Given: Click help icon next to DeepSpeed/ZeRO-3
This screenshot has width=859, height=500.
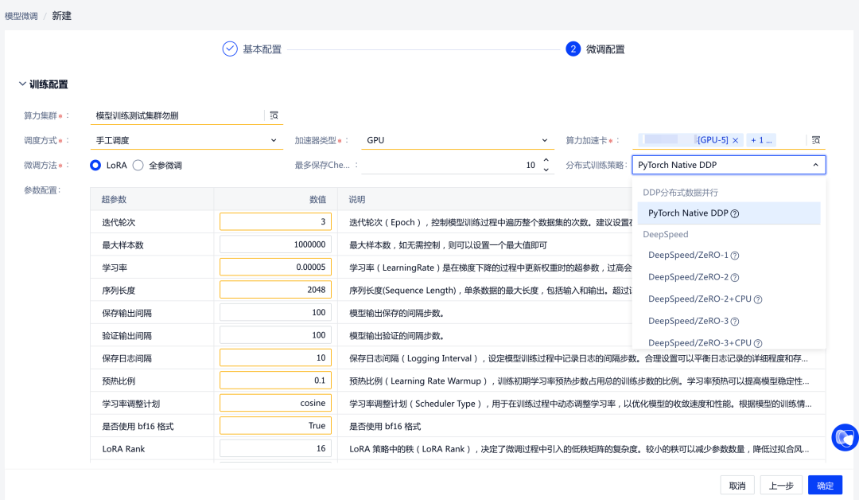Looking at the screenshot, I should 735,322.
